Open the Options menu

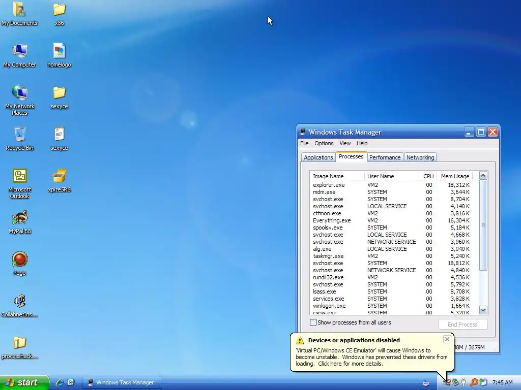(x=324, y=143)
